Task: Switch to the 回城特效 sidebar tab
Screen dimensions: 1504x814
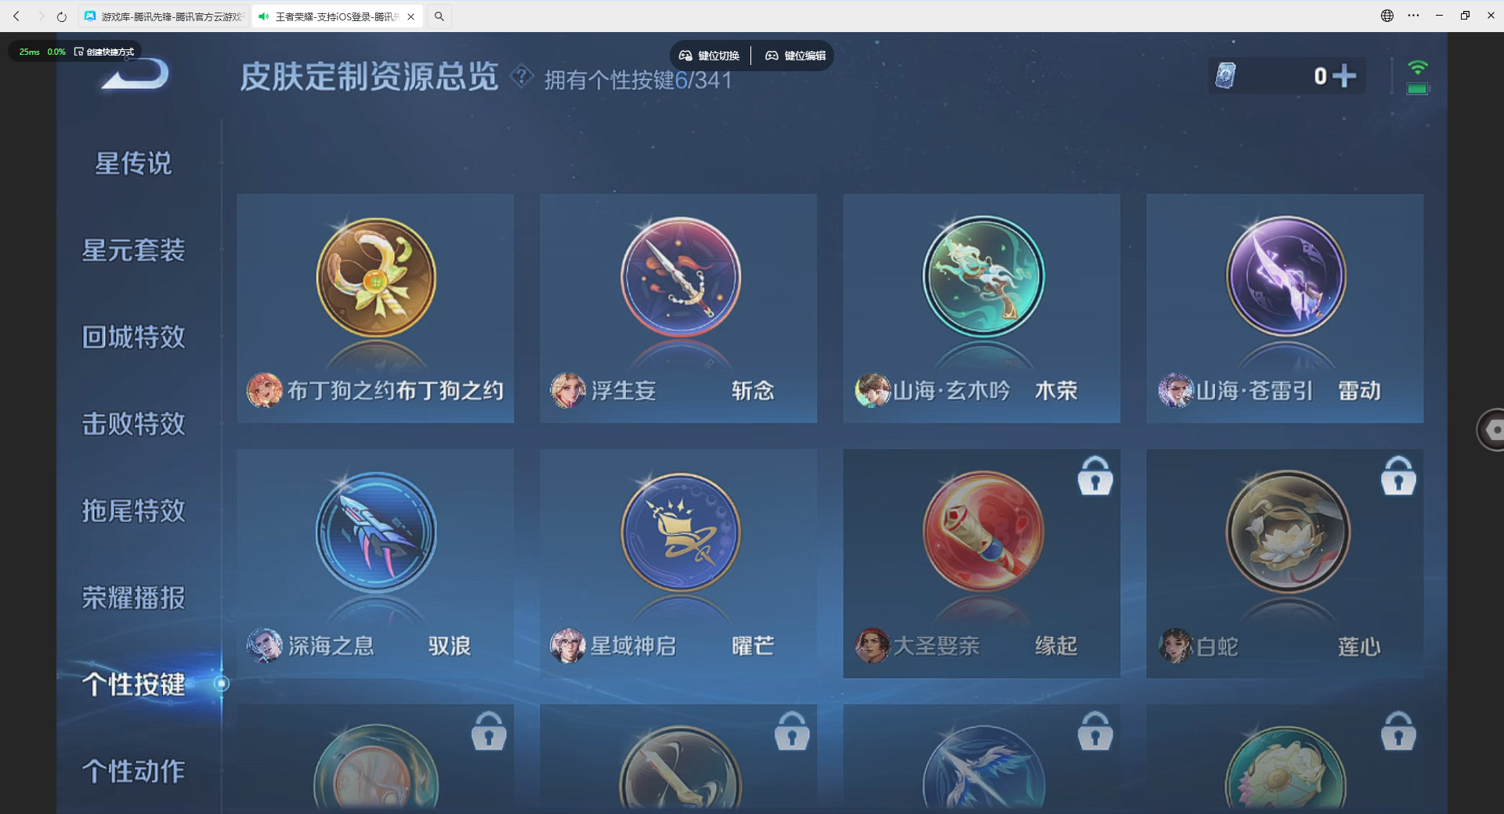Action: pyautogui.click(x=133, y=337)
